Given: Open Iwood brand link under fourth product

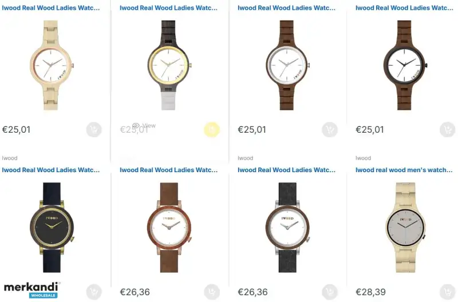Looking at the screenshot, I should pos(363,158).
